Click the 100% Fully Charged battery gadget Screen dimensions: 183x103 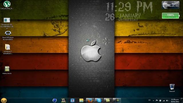point(170,16)
